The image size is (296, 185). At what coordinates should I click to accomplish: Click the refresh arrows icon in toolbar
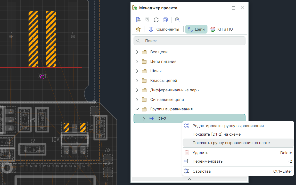click(156, 20)
